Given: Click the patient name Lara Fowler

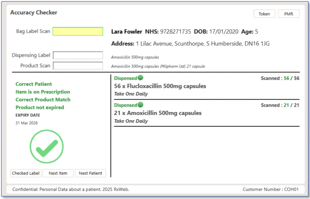Looking at the screenshot, I should pyautogui.click(x=126, y=32).
